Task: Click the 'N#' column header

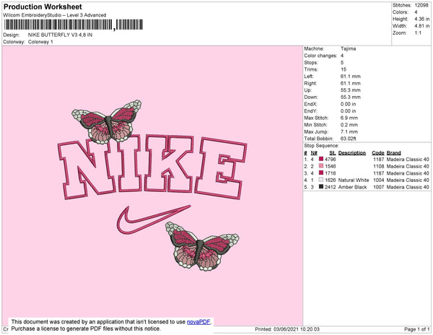Action: click(x=314, y=153)
